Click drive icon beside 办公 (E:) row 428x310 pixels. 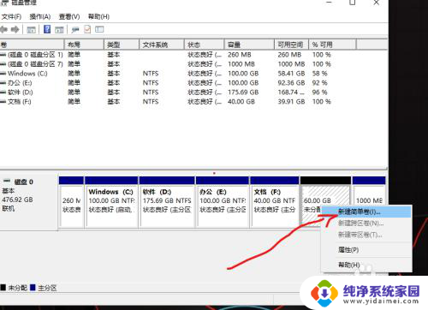click(x=3, y=83)
